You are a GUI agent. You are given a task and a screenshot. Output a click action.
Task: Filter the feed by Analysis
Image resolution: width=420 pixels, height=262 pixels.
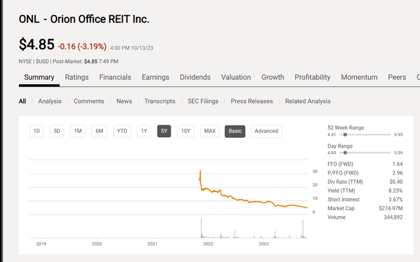click(50, 101)
